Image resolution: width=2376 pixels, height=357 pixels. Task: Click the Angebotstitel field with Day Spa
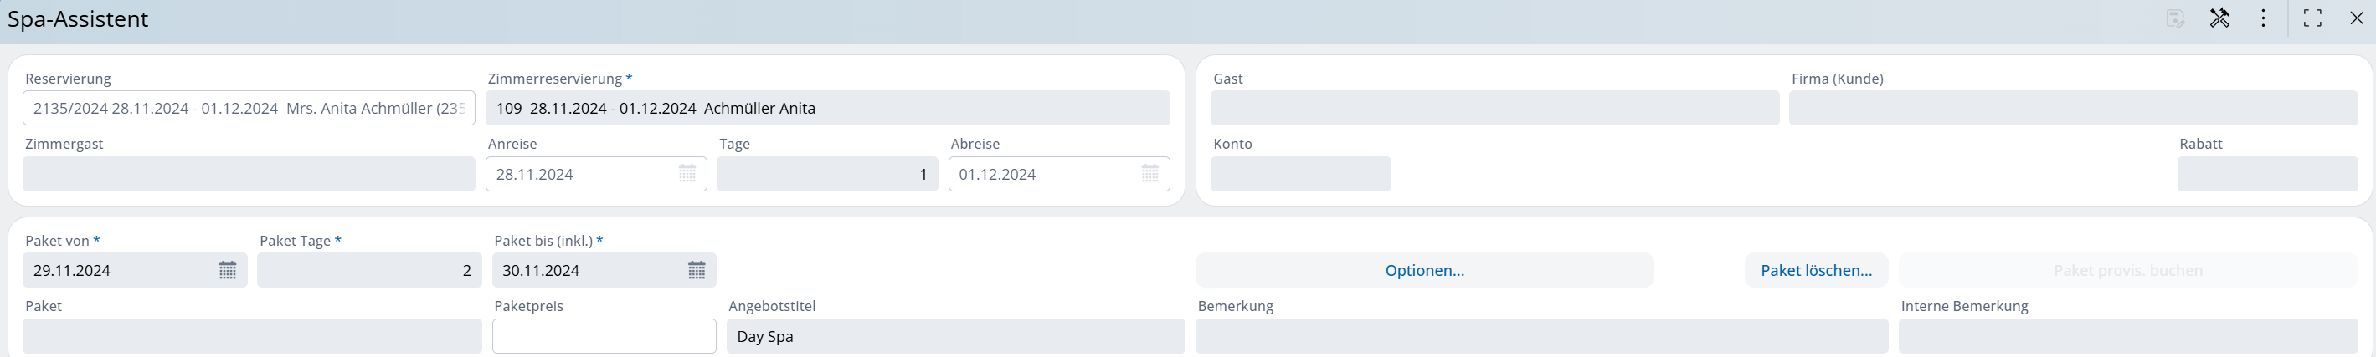[x=954, y=337]
